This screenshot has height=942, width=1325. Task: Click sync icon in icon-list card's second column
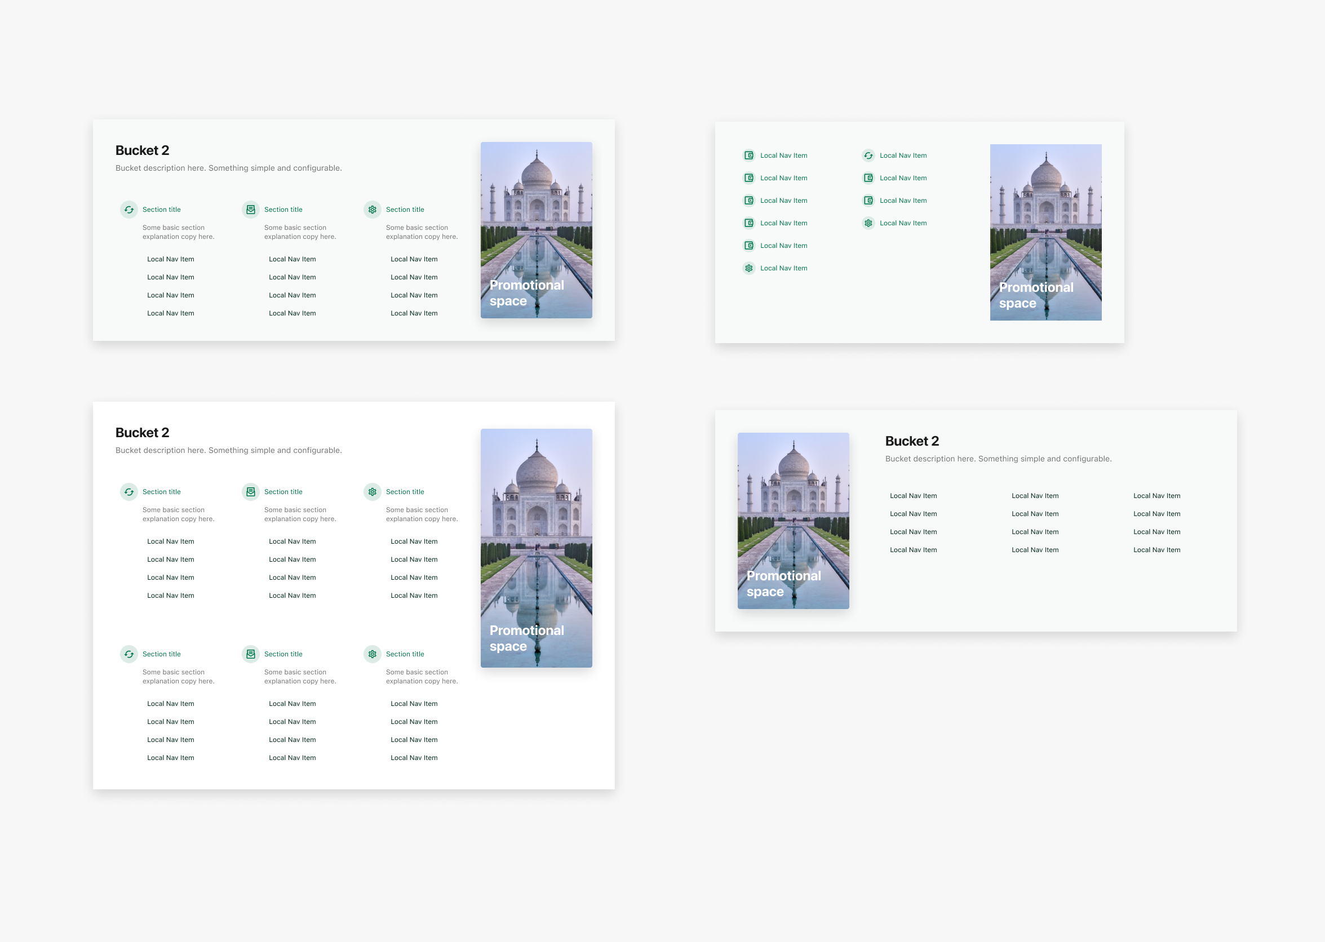tap(868, 155)
